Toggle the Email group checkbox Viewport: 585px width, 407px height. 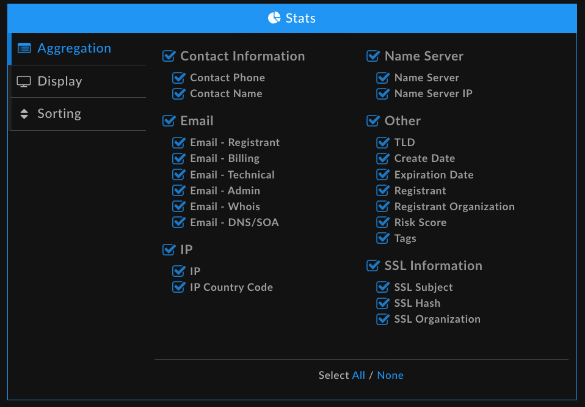(169, 121)
